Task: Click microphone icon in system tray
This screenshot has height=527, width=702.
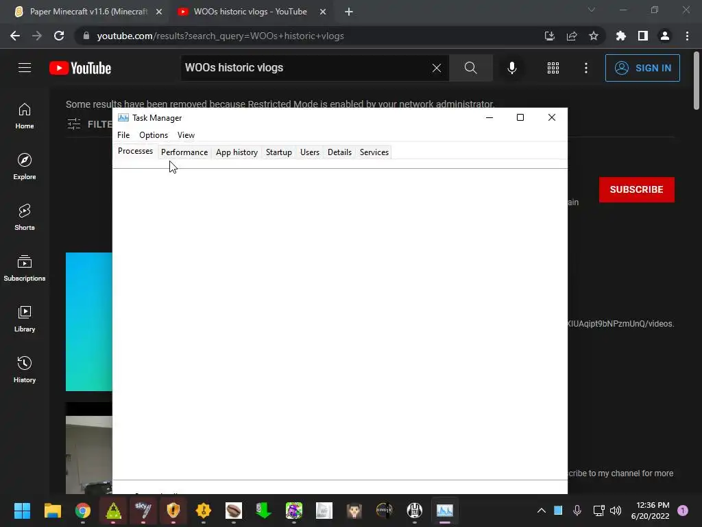Action: 577,511
